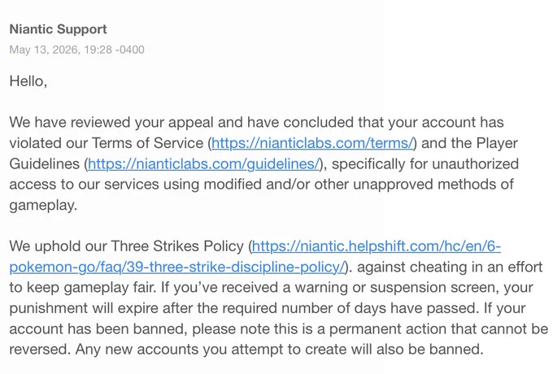Click the words "Player" before Guidelines
The image size is (553, 374).
pyautogui.click(x=497, y=143)
